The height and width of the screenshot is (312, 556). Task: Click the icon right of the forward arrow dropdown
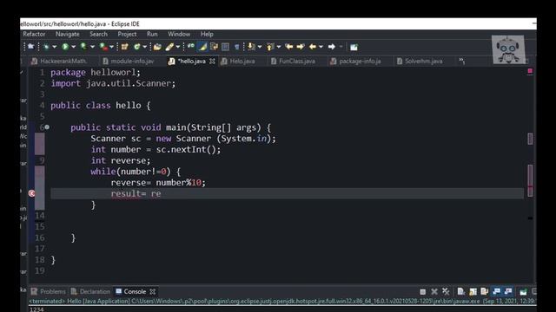(354, 47)
